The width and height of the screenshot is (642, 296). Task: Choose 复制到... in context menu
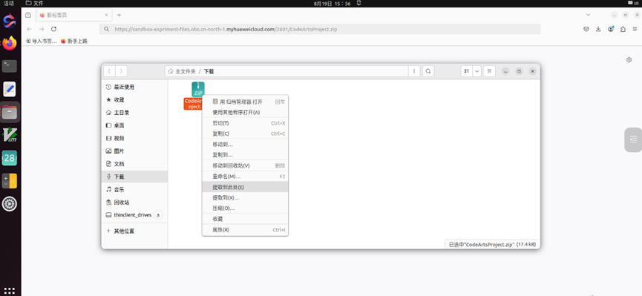pos(245,155)
